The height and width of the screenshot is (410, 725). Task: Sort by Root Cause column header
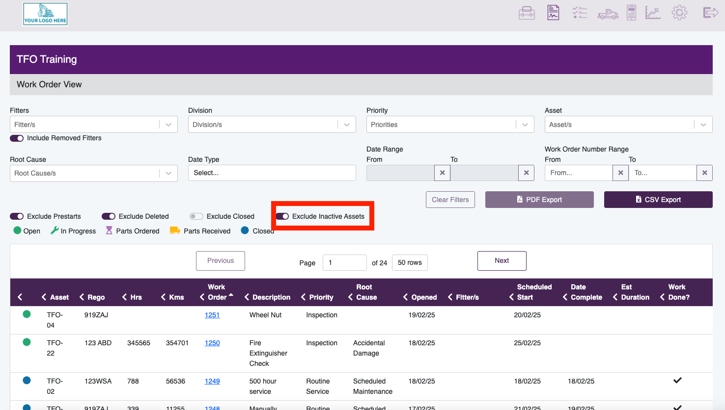(x=366, y=292)
